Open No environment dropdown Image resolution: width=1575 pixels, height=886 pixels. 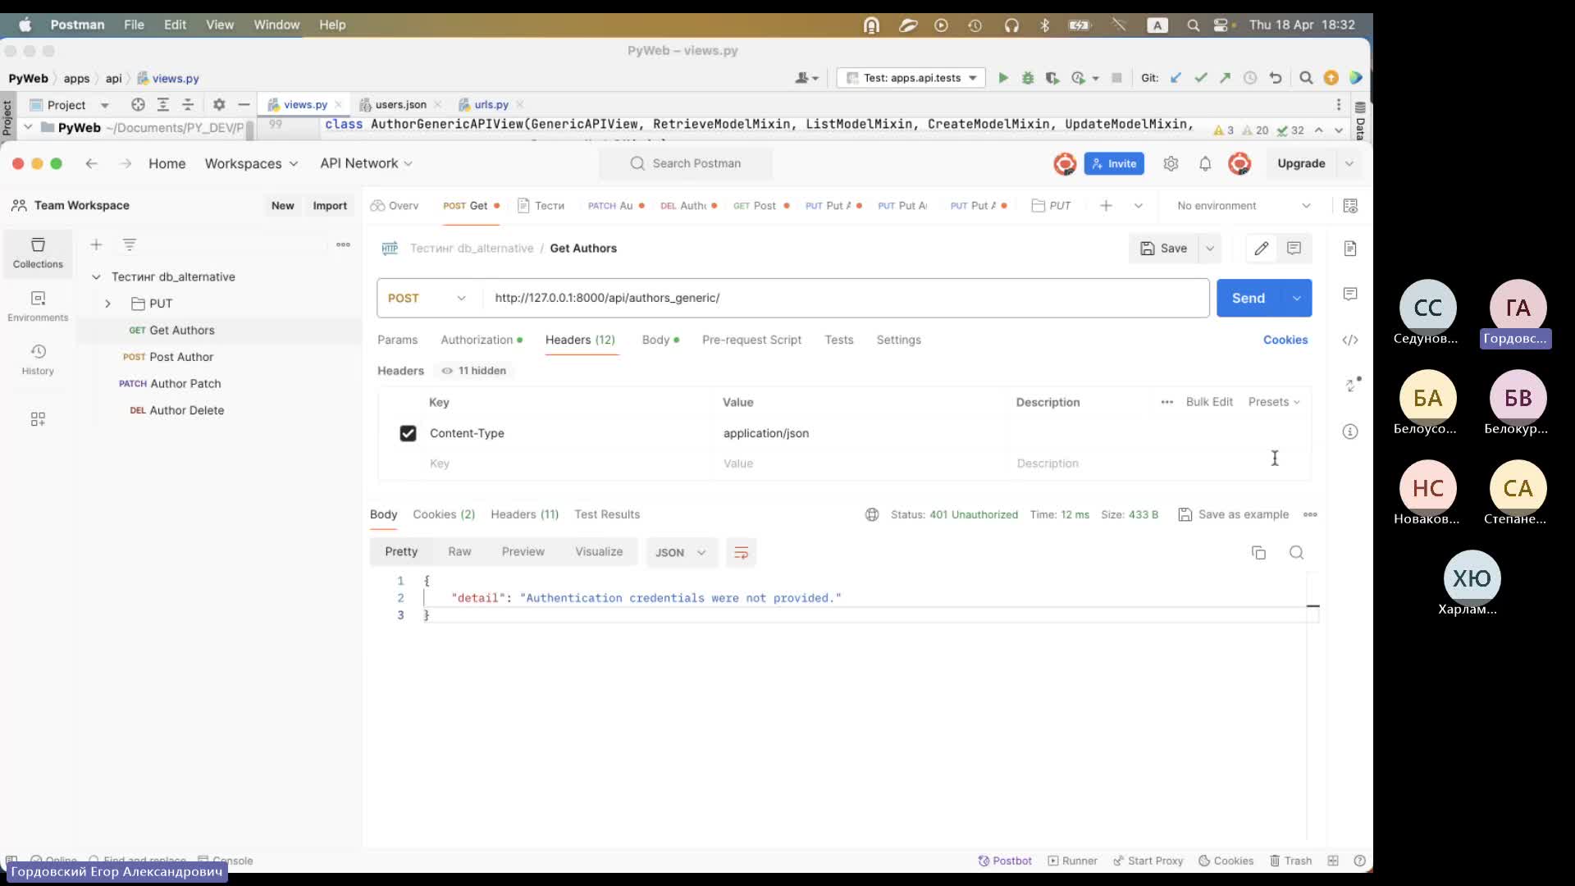1244,205
